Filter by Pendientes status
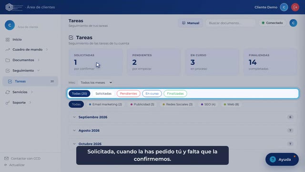The width and height of the screenshot is (305, 172). tap(128, 94)
